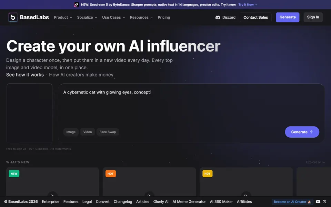331x207 pixels.
Task: Expand the Product dropdown menu
Action: (x=63, y=17)
